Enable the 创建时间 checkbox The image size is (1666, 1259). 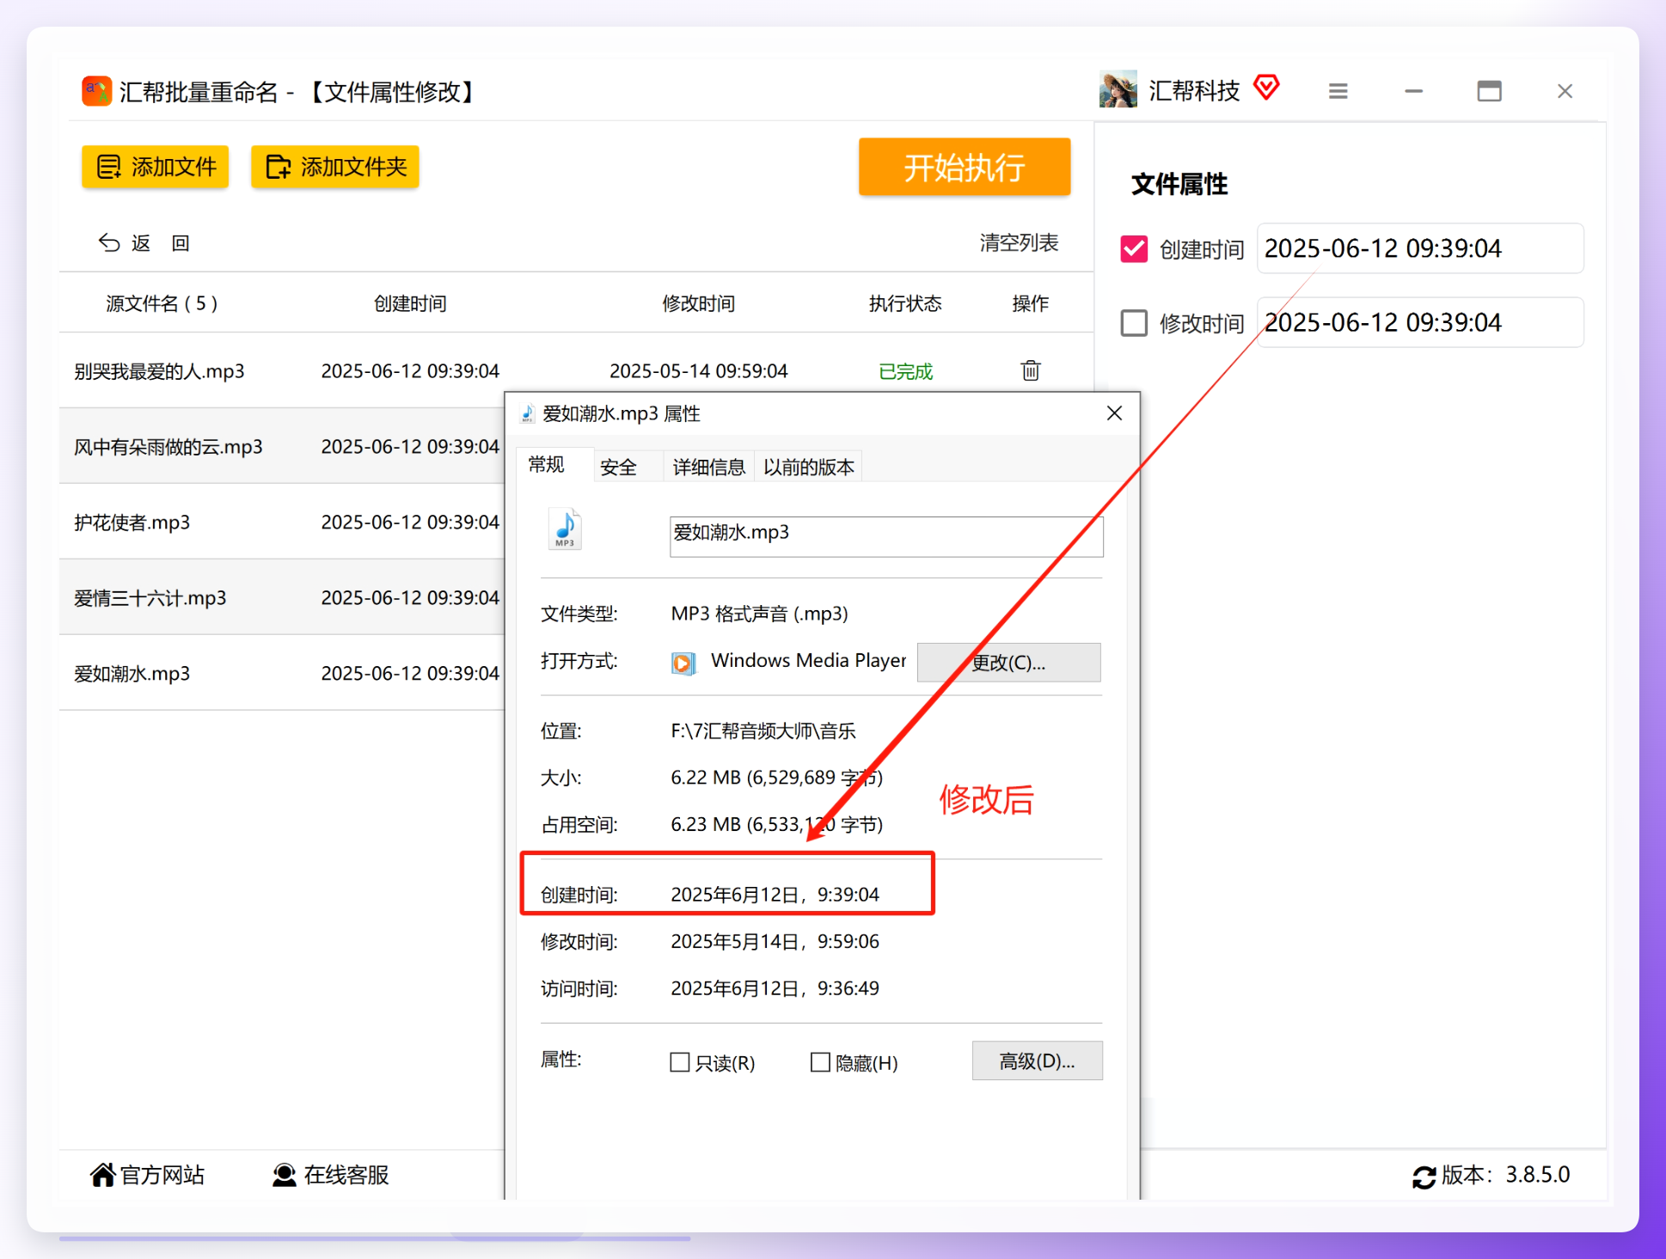point(1134,249)
